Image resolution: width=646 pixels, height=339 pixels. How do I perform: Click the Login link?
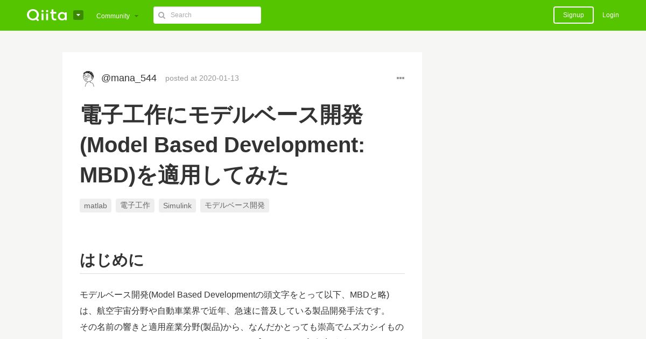pyautogui.click(x=610, y=15)
